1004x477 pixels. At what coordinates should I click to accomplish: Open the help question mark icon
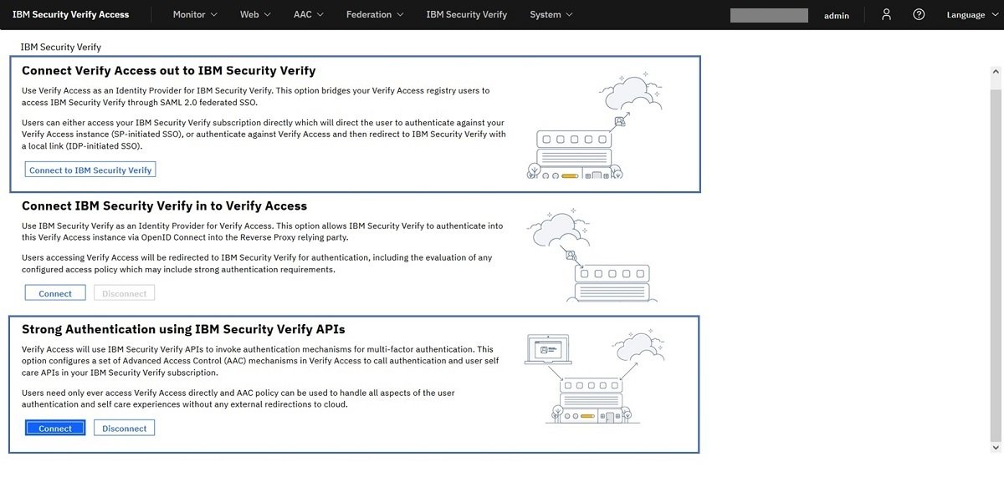(919, 14)
